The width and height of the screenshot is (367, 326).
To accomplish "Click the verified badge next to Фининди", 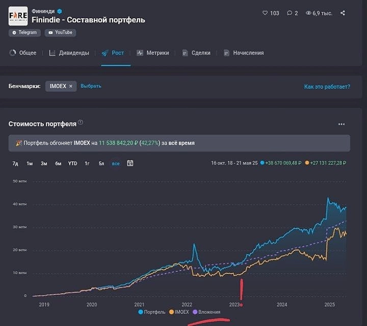I will (60, 11).
